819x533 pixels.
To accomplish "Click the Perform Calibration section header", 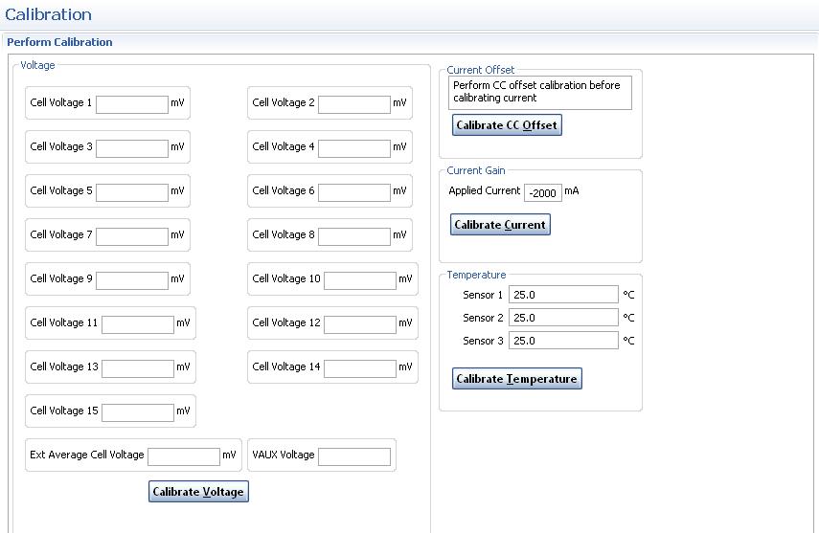I will click(x=59, y=42).
